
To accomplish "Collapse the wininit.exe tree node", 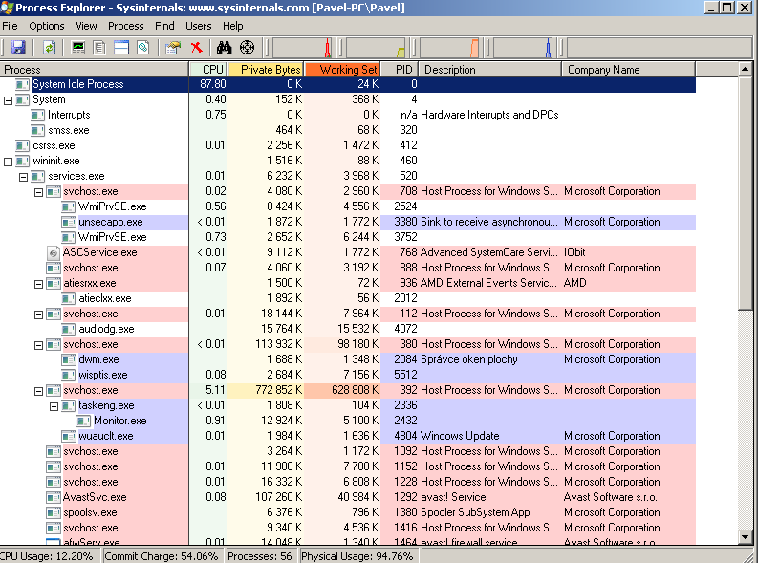I will 9,161.
